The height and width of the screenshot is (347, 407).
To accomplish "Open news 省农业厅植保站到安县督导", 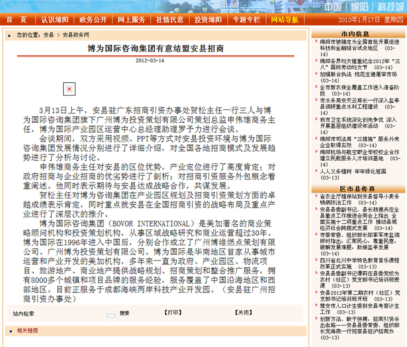I will [359, 199].
